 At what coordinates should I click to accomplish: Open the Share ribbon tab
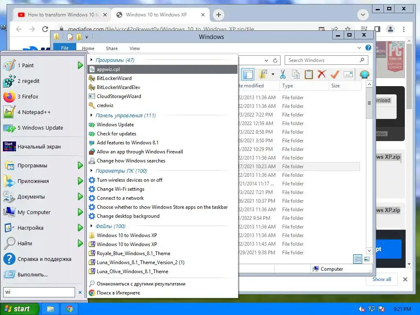[x=112, y=48]
